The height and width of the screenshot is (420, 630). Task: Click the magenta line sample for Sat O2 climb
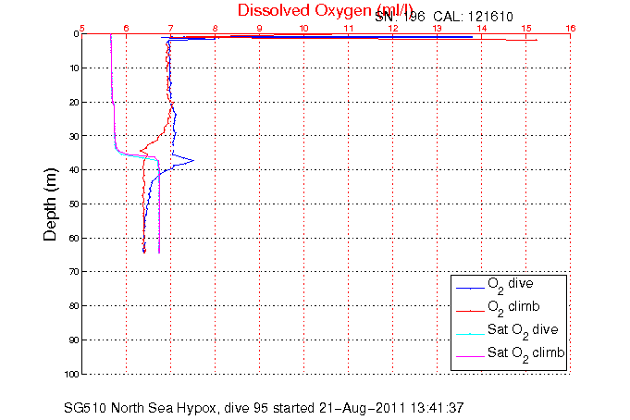click(x=470, y=356)
